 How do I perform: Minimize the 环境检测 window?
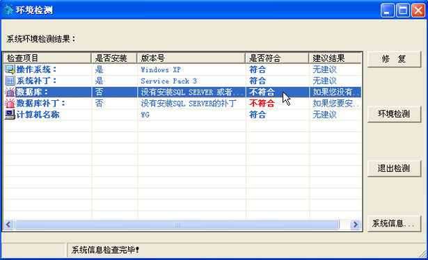pyautogui.click(x=388, y=10)
